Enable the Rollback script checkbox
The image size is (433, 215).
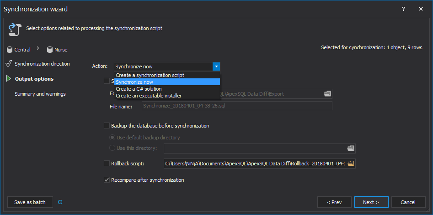pos(107,164)
